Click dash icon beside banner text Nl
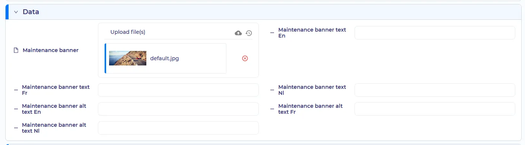Screen dimensions: 525x145 pyautogui.click(x=272, y=90)
